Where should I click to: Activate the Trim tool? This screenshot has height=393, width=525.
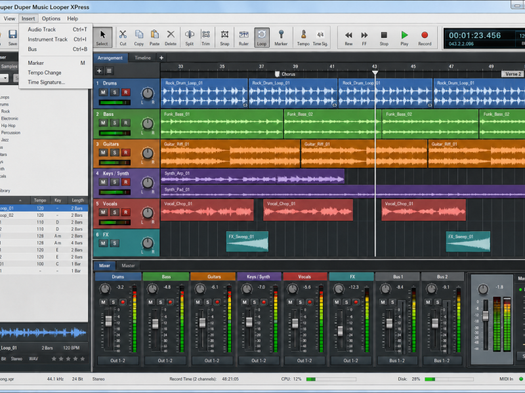[205, 38]
